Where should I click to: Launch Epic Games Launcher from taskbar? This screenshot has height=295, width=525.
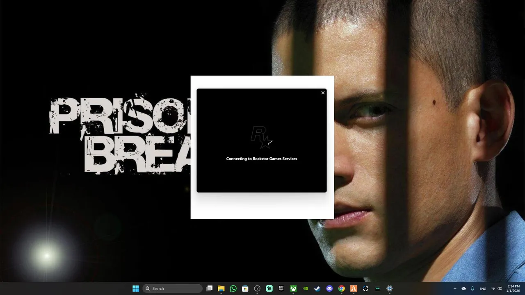pyautogui.click(x=281, y=288)
